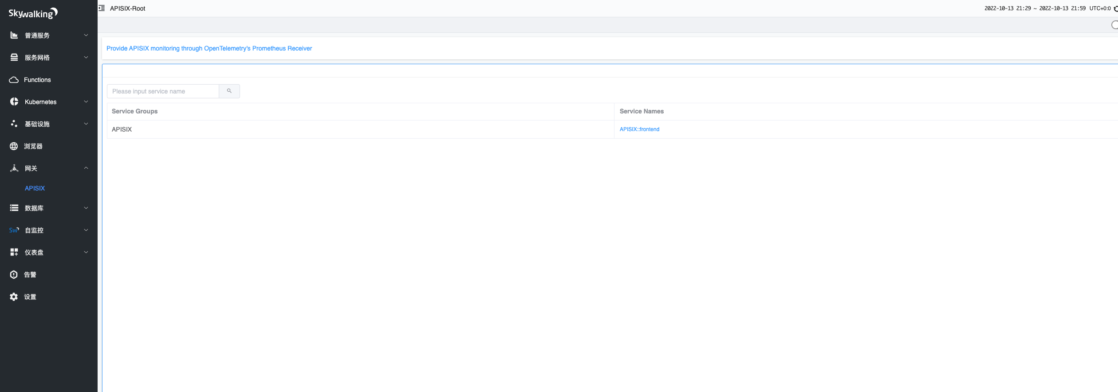Expand the Kubernetes menu chevron
This screenshot has width=1118, height=392.
coord(86,101)
